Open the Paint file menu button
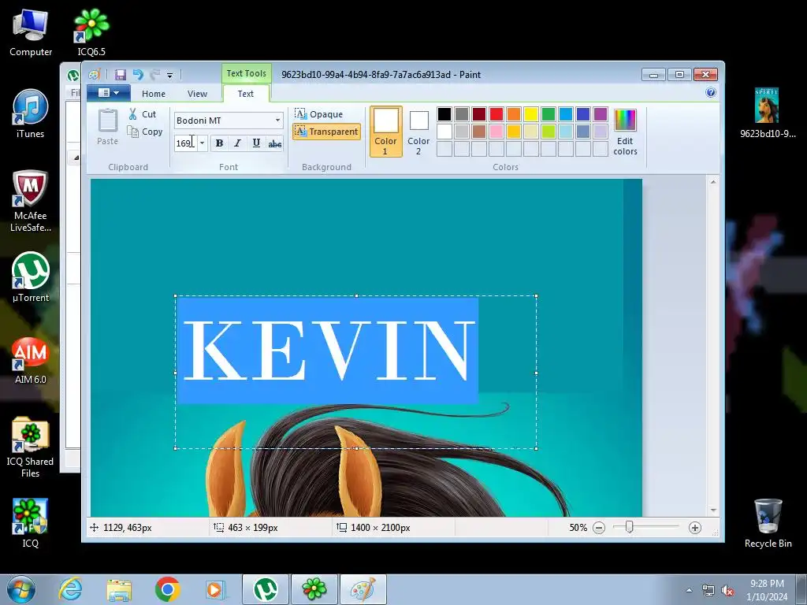This screenshot has width=807, height=605. (108, 93)
